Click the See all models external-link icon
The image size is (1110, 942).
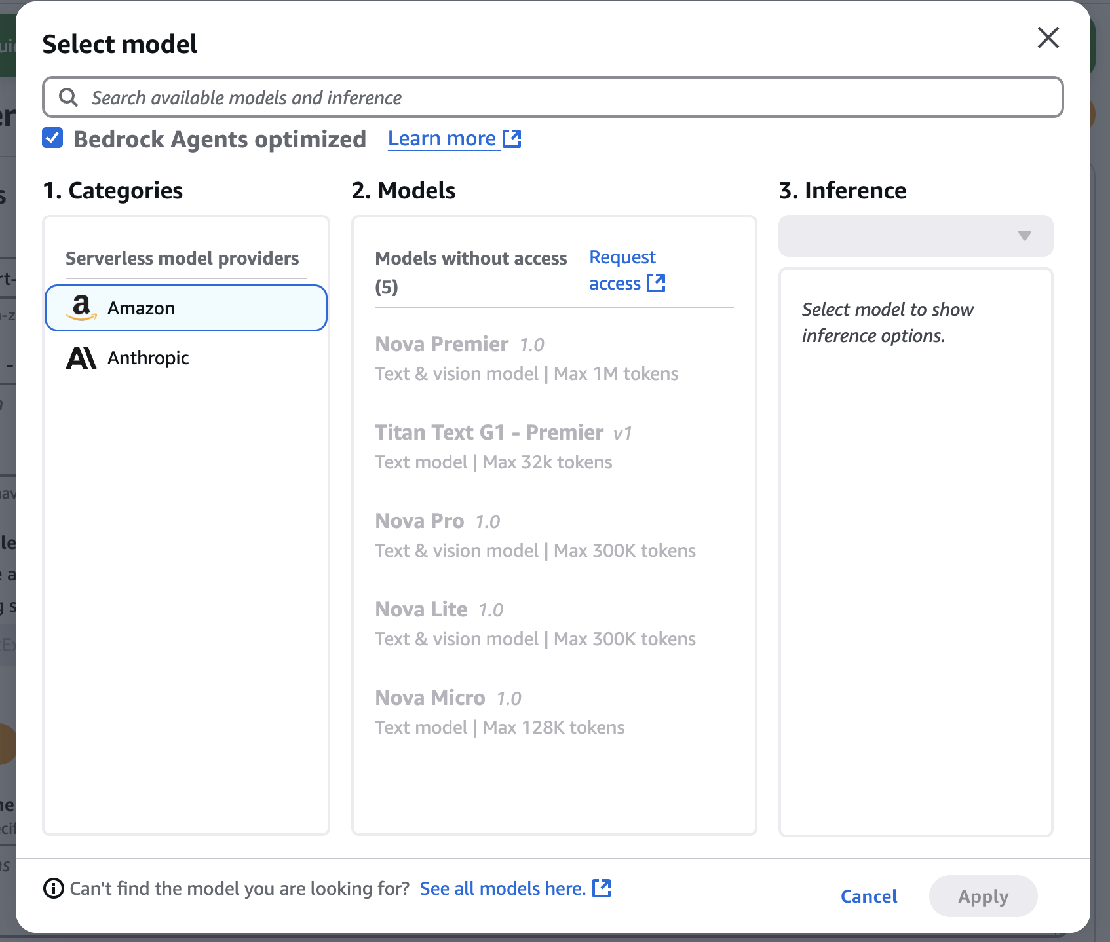pos(602,888)
